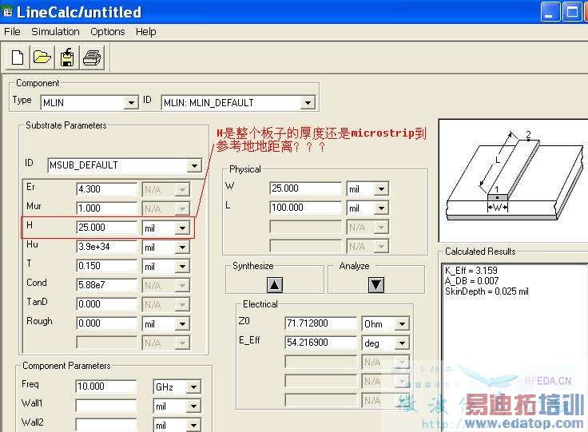Click the E_Eff field 54.216900
Screen dimensions: 588x432
[x=320, y=342]
